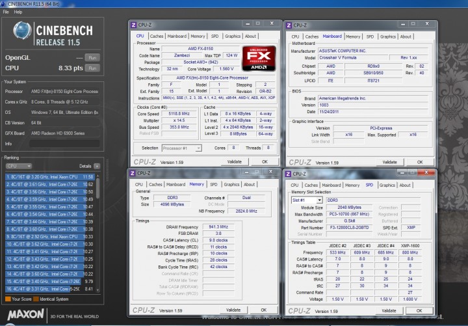Click the F3-12800CL8-2GBTD part number field

349,228
